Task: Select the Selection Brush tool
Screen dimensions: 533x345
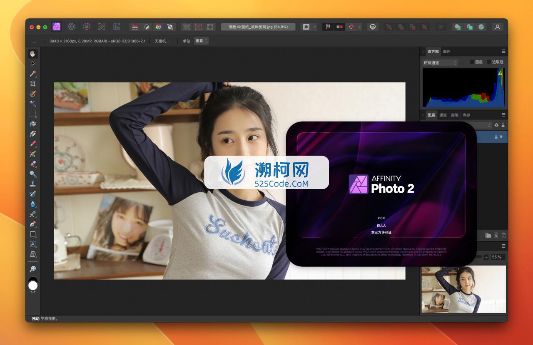Action: pyautogui.click(x=33, y=94)
